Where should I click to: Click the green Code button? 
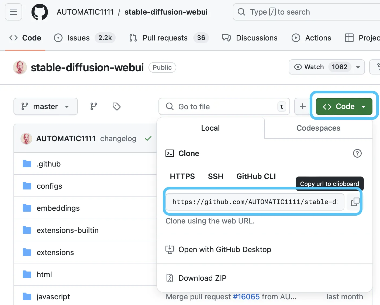coord(344,106)
